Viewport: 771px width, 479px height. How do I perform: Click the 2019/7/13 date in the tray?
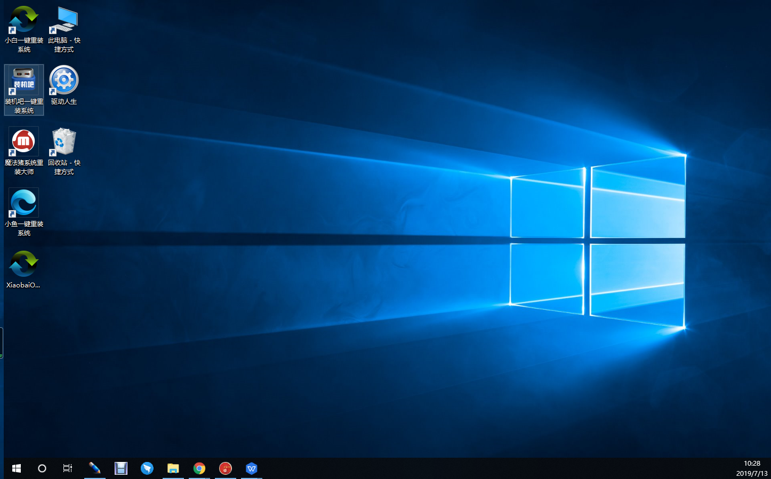coord(752,473)
